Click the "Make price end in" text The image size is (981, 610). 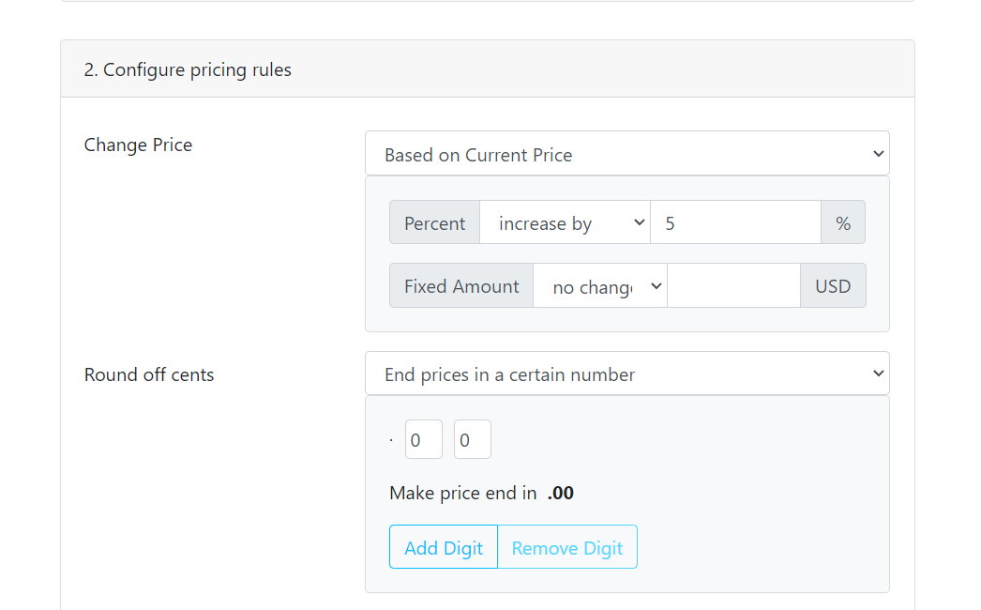tap(462, 493)
